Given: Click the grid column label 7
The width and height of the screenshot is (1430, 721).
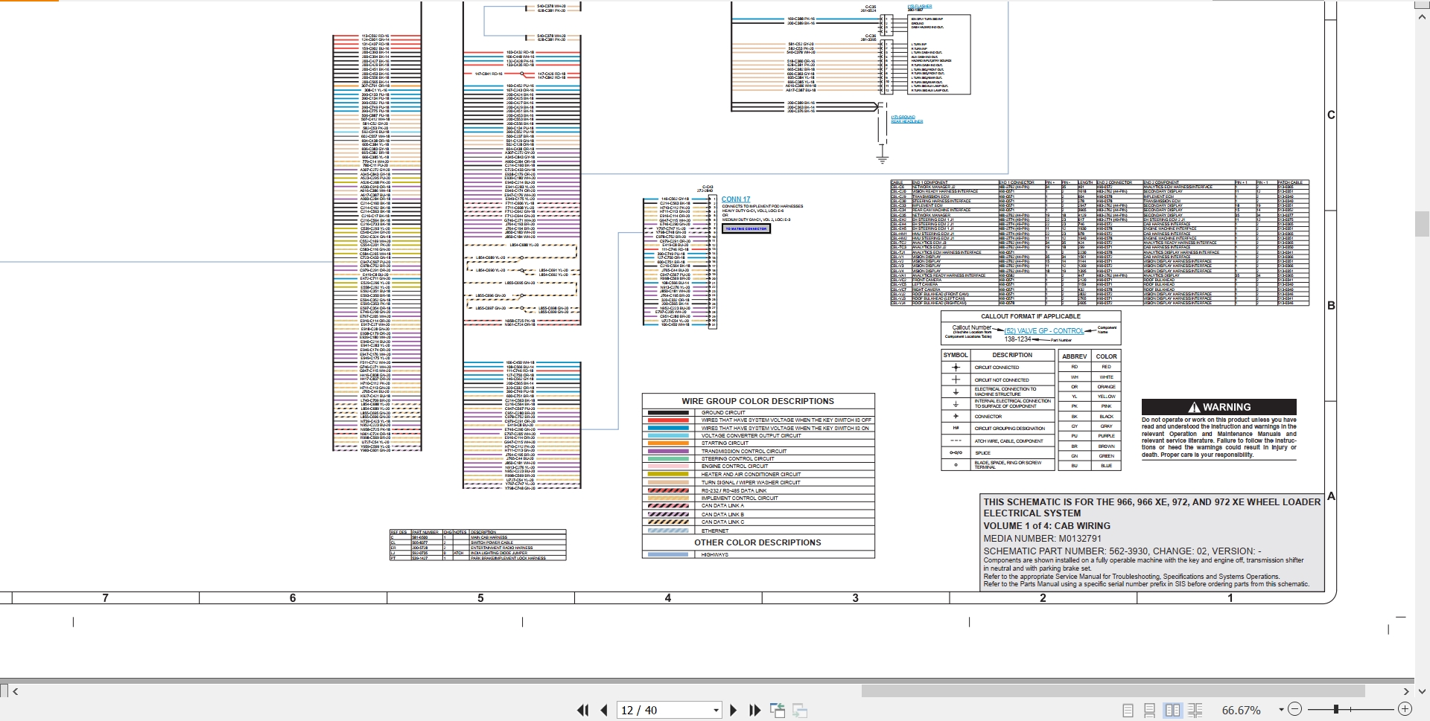Looking at the screenshot, I should (105, 597).
